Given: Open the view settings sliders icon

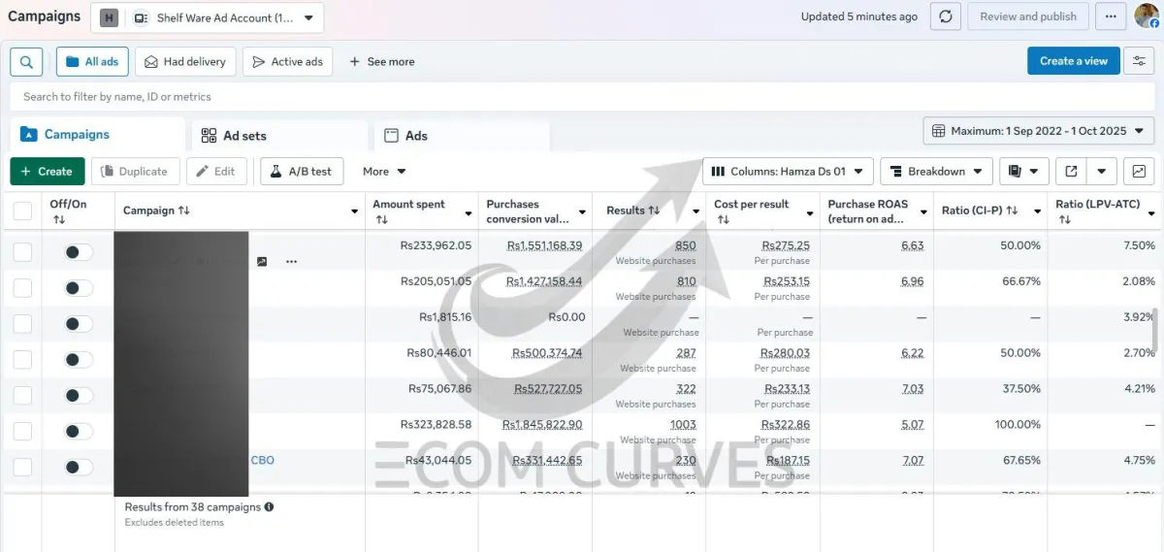Looking at the screenshot, I should tap(1139, 61).
